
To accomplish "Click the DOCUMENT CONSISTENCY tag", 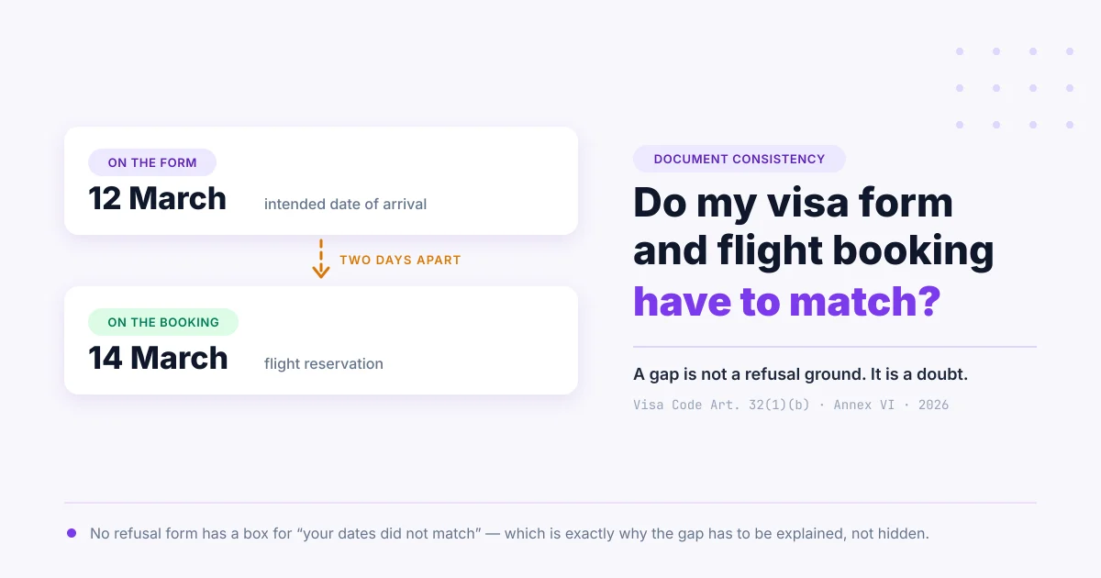I will pos(740,159).
